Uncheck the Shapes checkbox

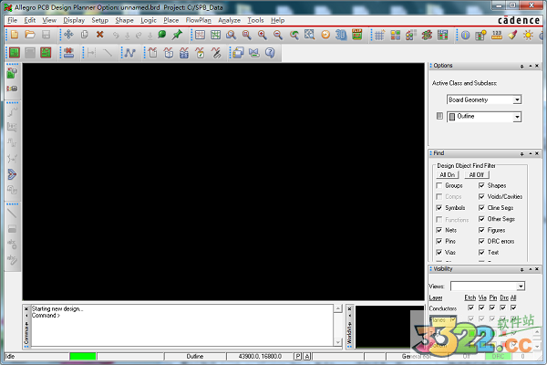click(481, 185)
